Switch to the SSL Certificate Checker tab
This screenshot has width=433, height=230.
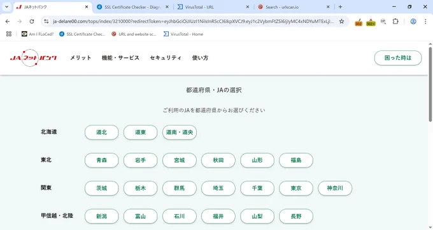click(x=133, y=7)
